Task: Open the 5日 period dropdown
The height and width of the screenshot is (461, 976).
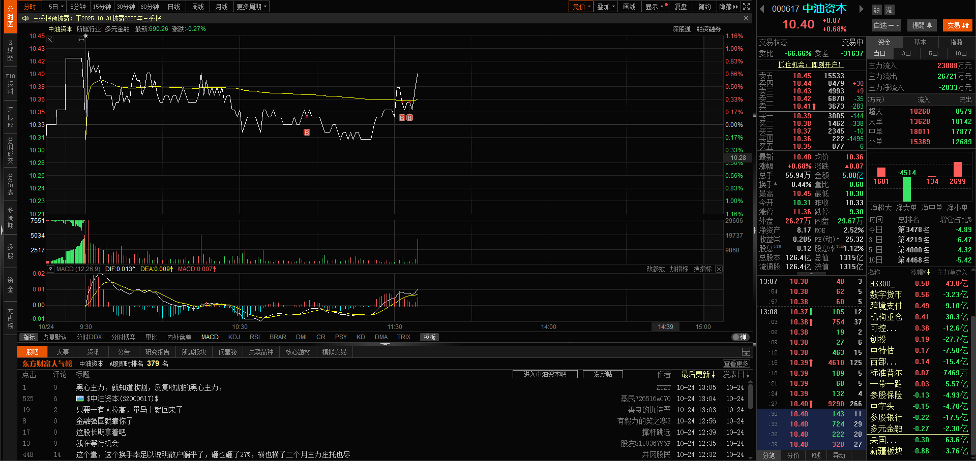Action: pyautogui.click(x=56, y=7)
